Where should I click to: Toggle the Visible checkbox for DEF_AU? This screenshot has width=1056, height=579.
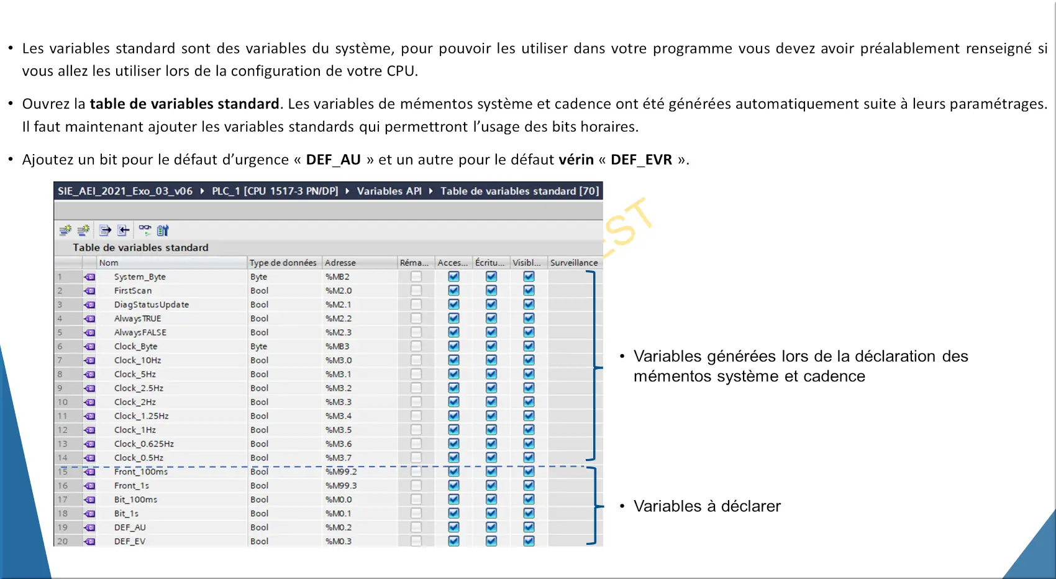pos(529,527)
